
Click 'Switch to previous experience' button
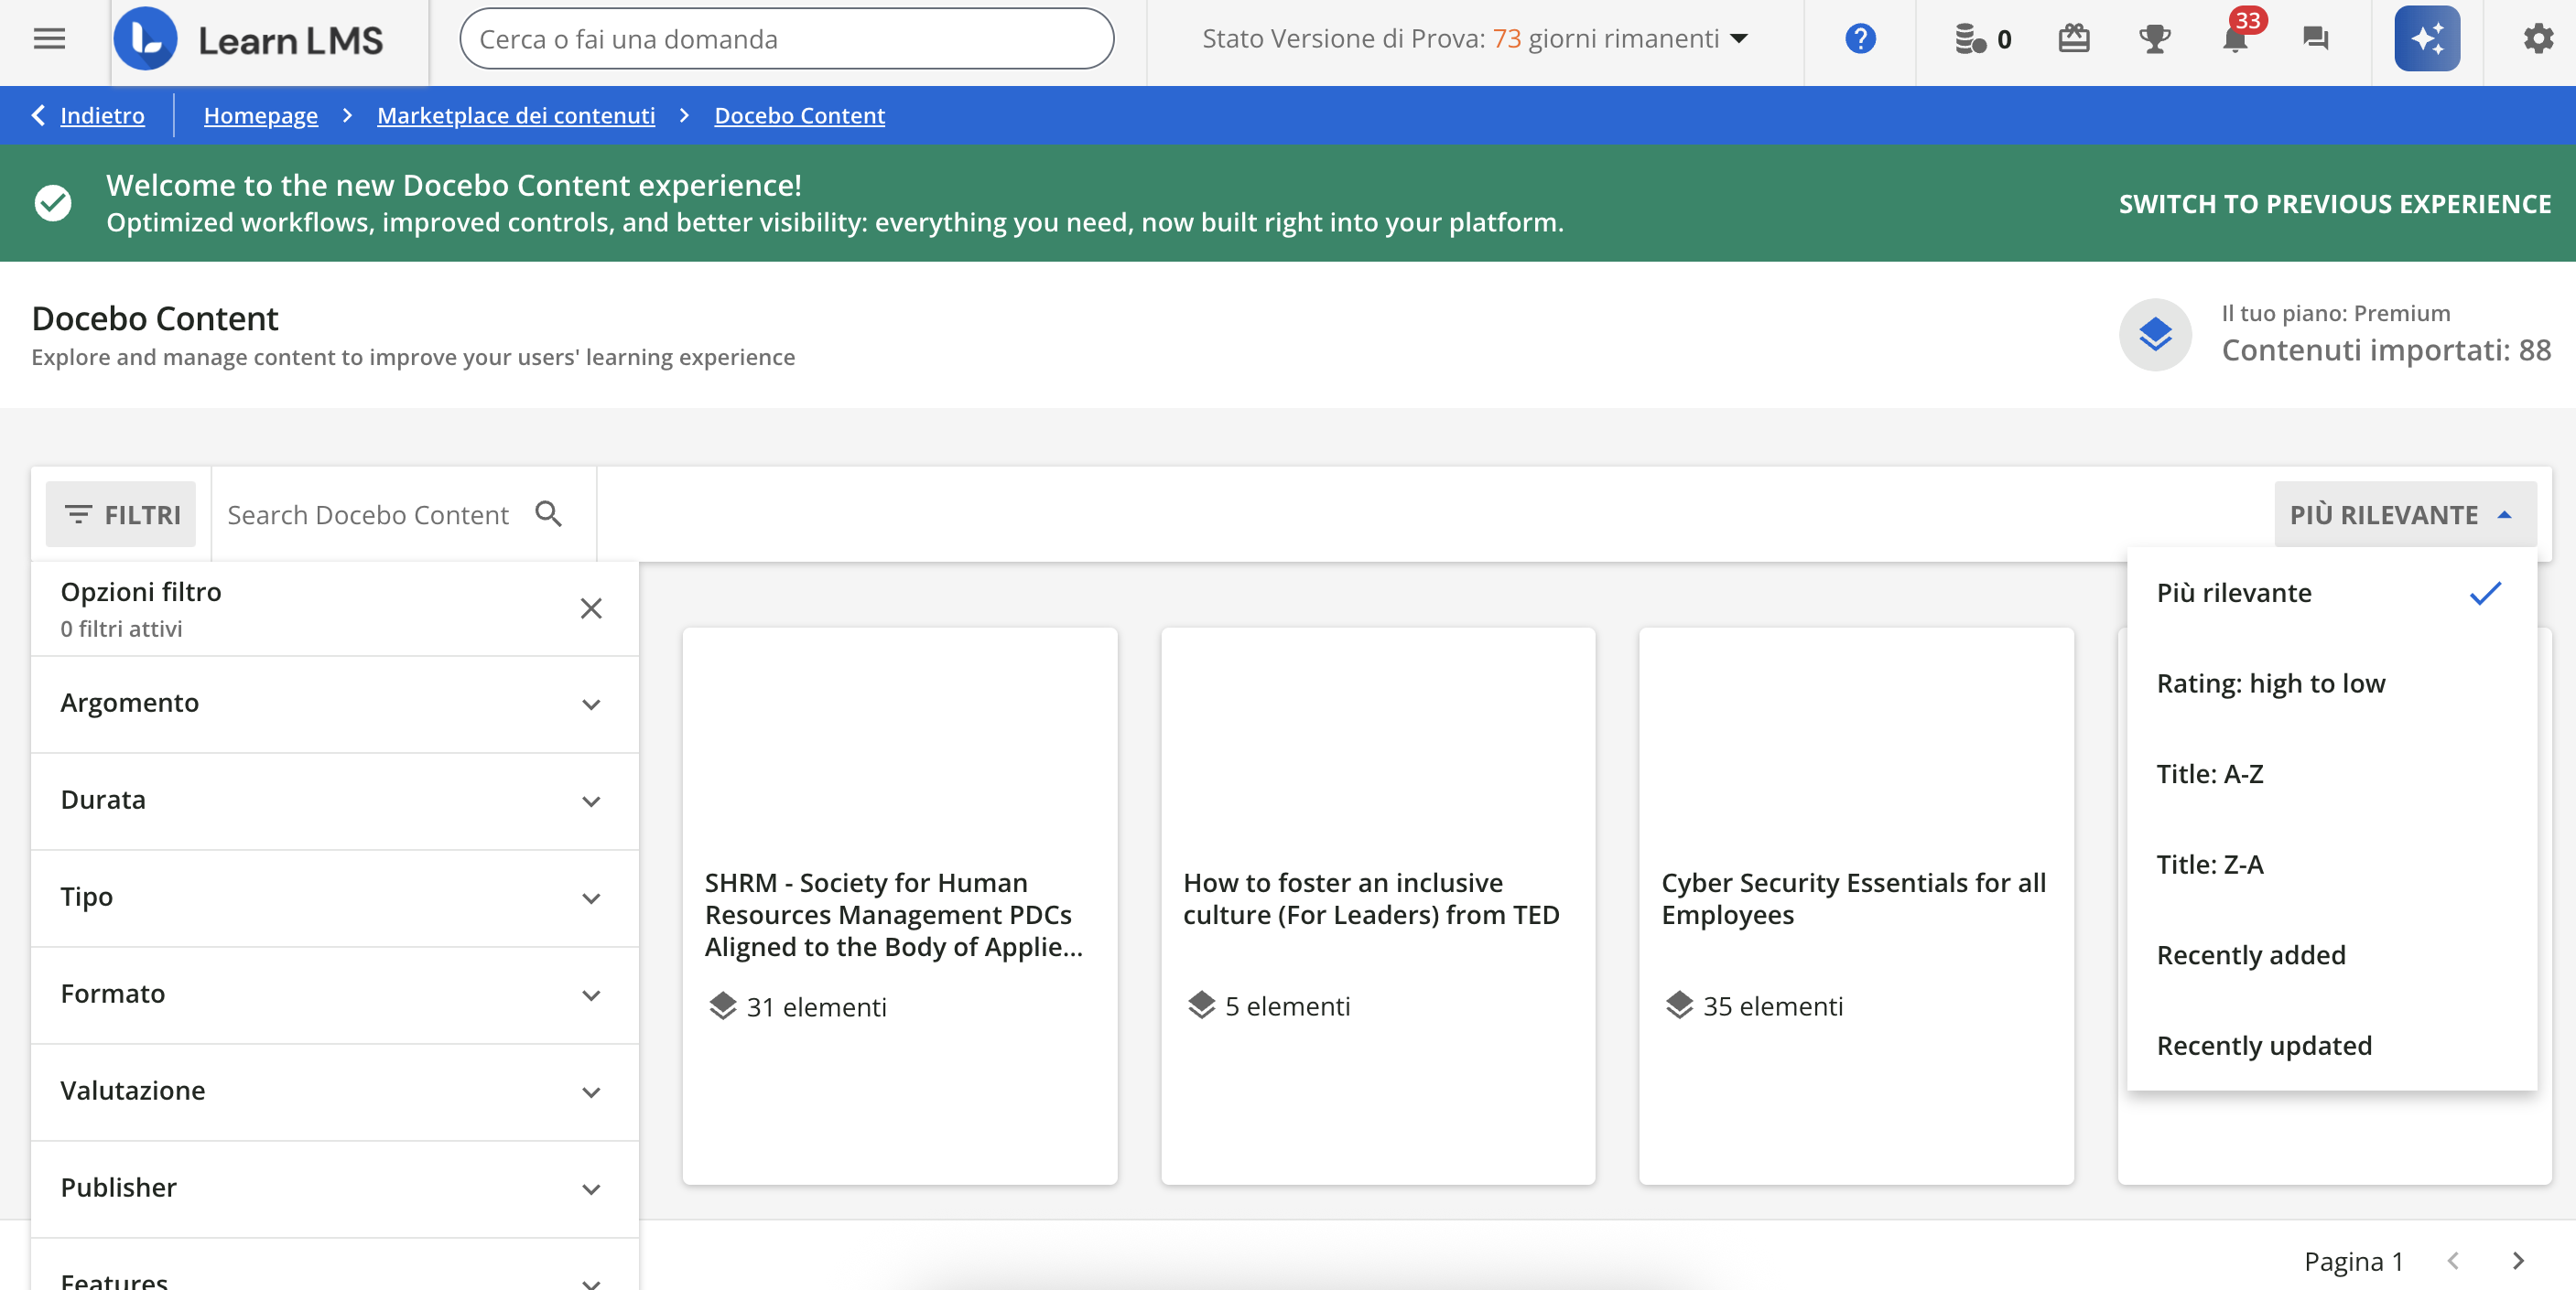(2334, 204)
